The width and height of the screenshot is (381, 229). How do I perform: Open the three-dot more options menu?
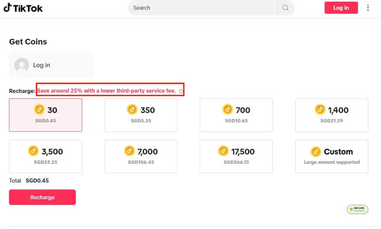(x=368, y=8)
